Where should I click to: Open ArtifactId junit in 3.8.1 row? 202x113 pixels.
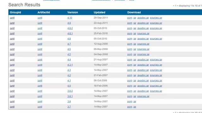[x=40, y=96]
